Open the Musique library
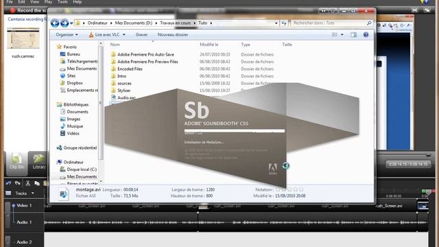The height and width of the screenshot is (247, 439). [75, 126]
